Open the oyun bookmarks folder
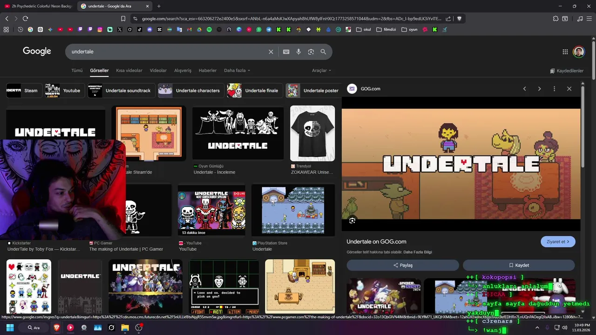Screen dimensions: 596x335 [x=409, y=29]
